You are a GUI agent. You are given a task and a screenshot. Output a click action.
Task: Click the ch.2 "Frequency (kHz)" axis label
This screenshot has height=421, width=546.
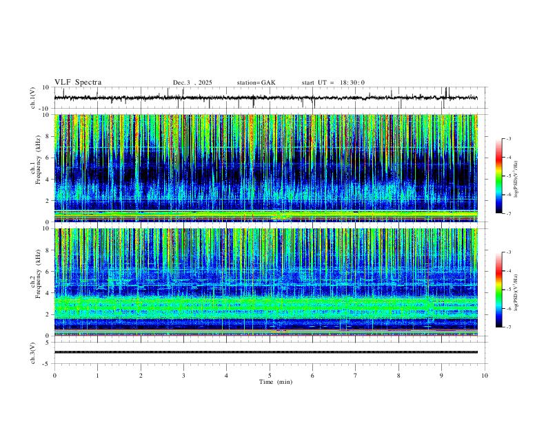coord(38,274)
